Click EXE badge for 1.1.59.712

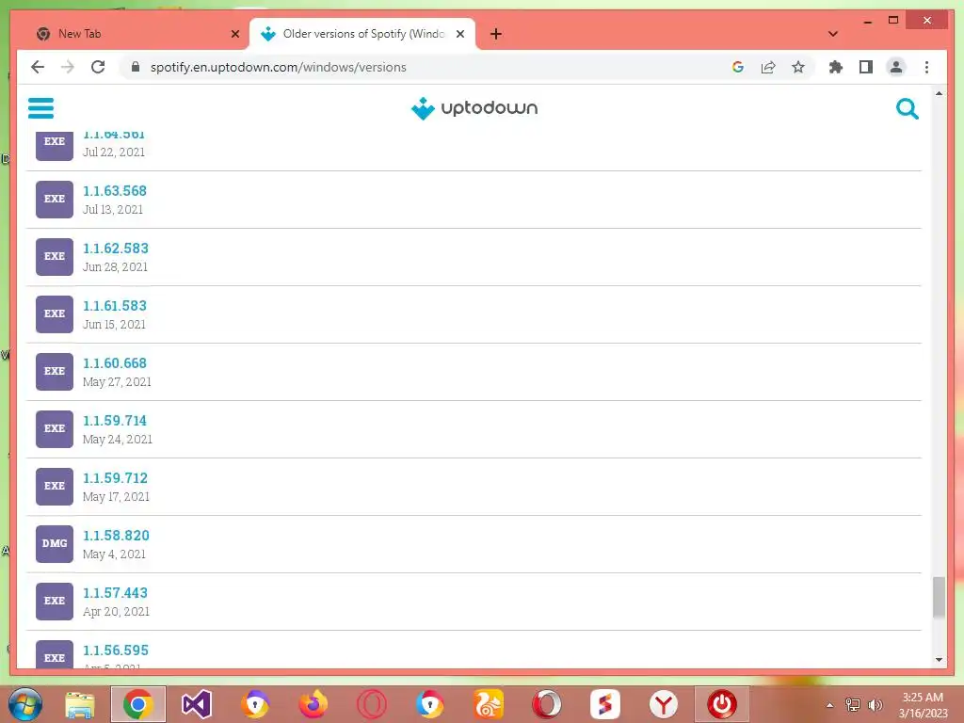click(54, 487)
